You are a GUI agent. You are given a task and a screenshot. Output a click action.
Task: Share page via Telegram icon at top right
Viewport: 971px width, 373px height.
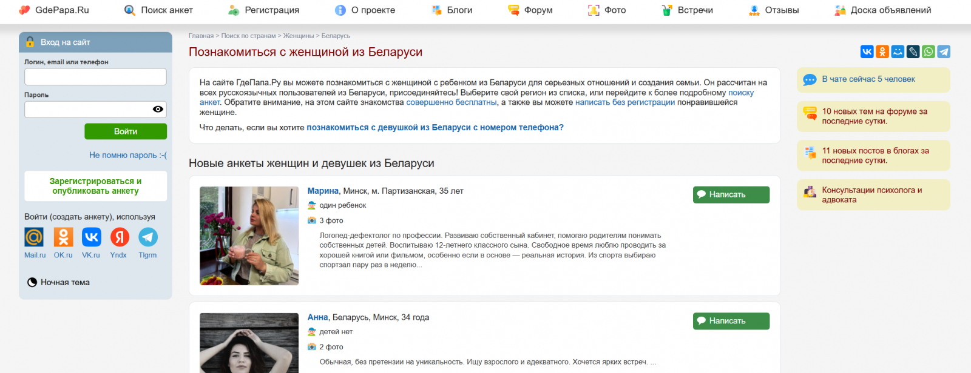[x=944, y=52]
